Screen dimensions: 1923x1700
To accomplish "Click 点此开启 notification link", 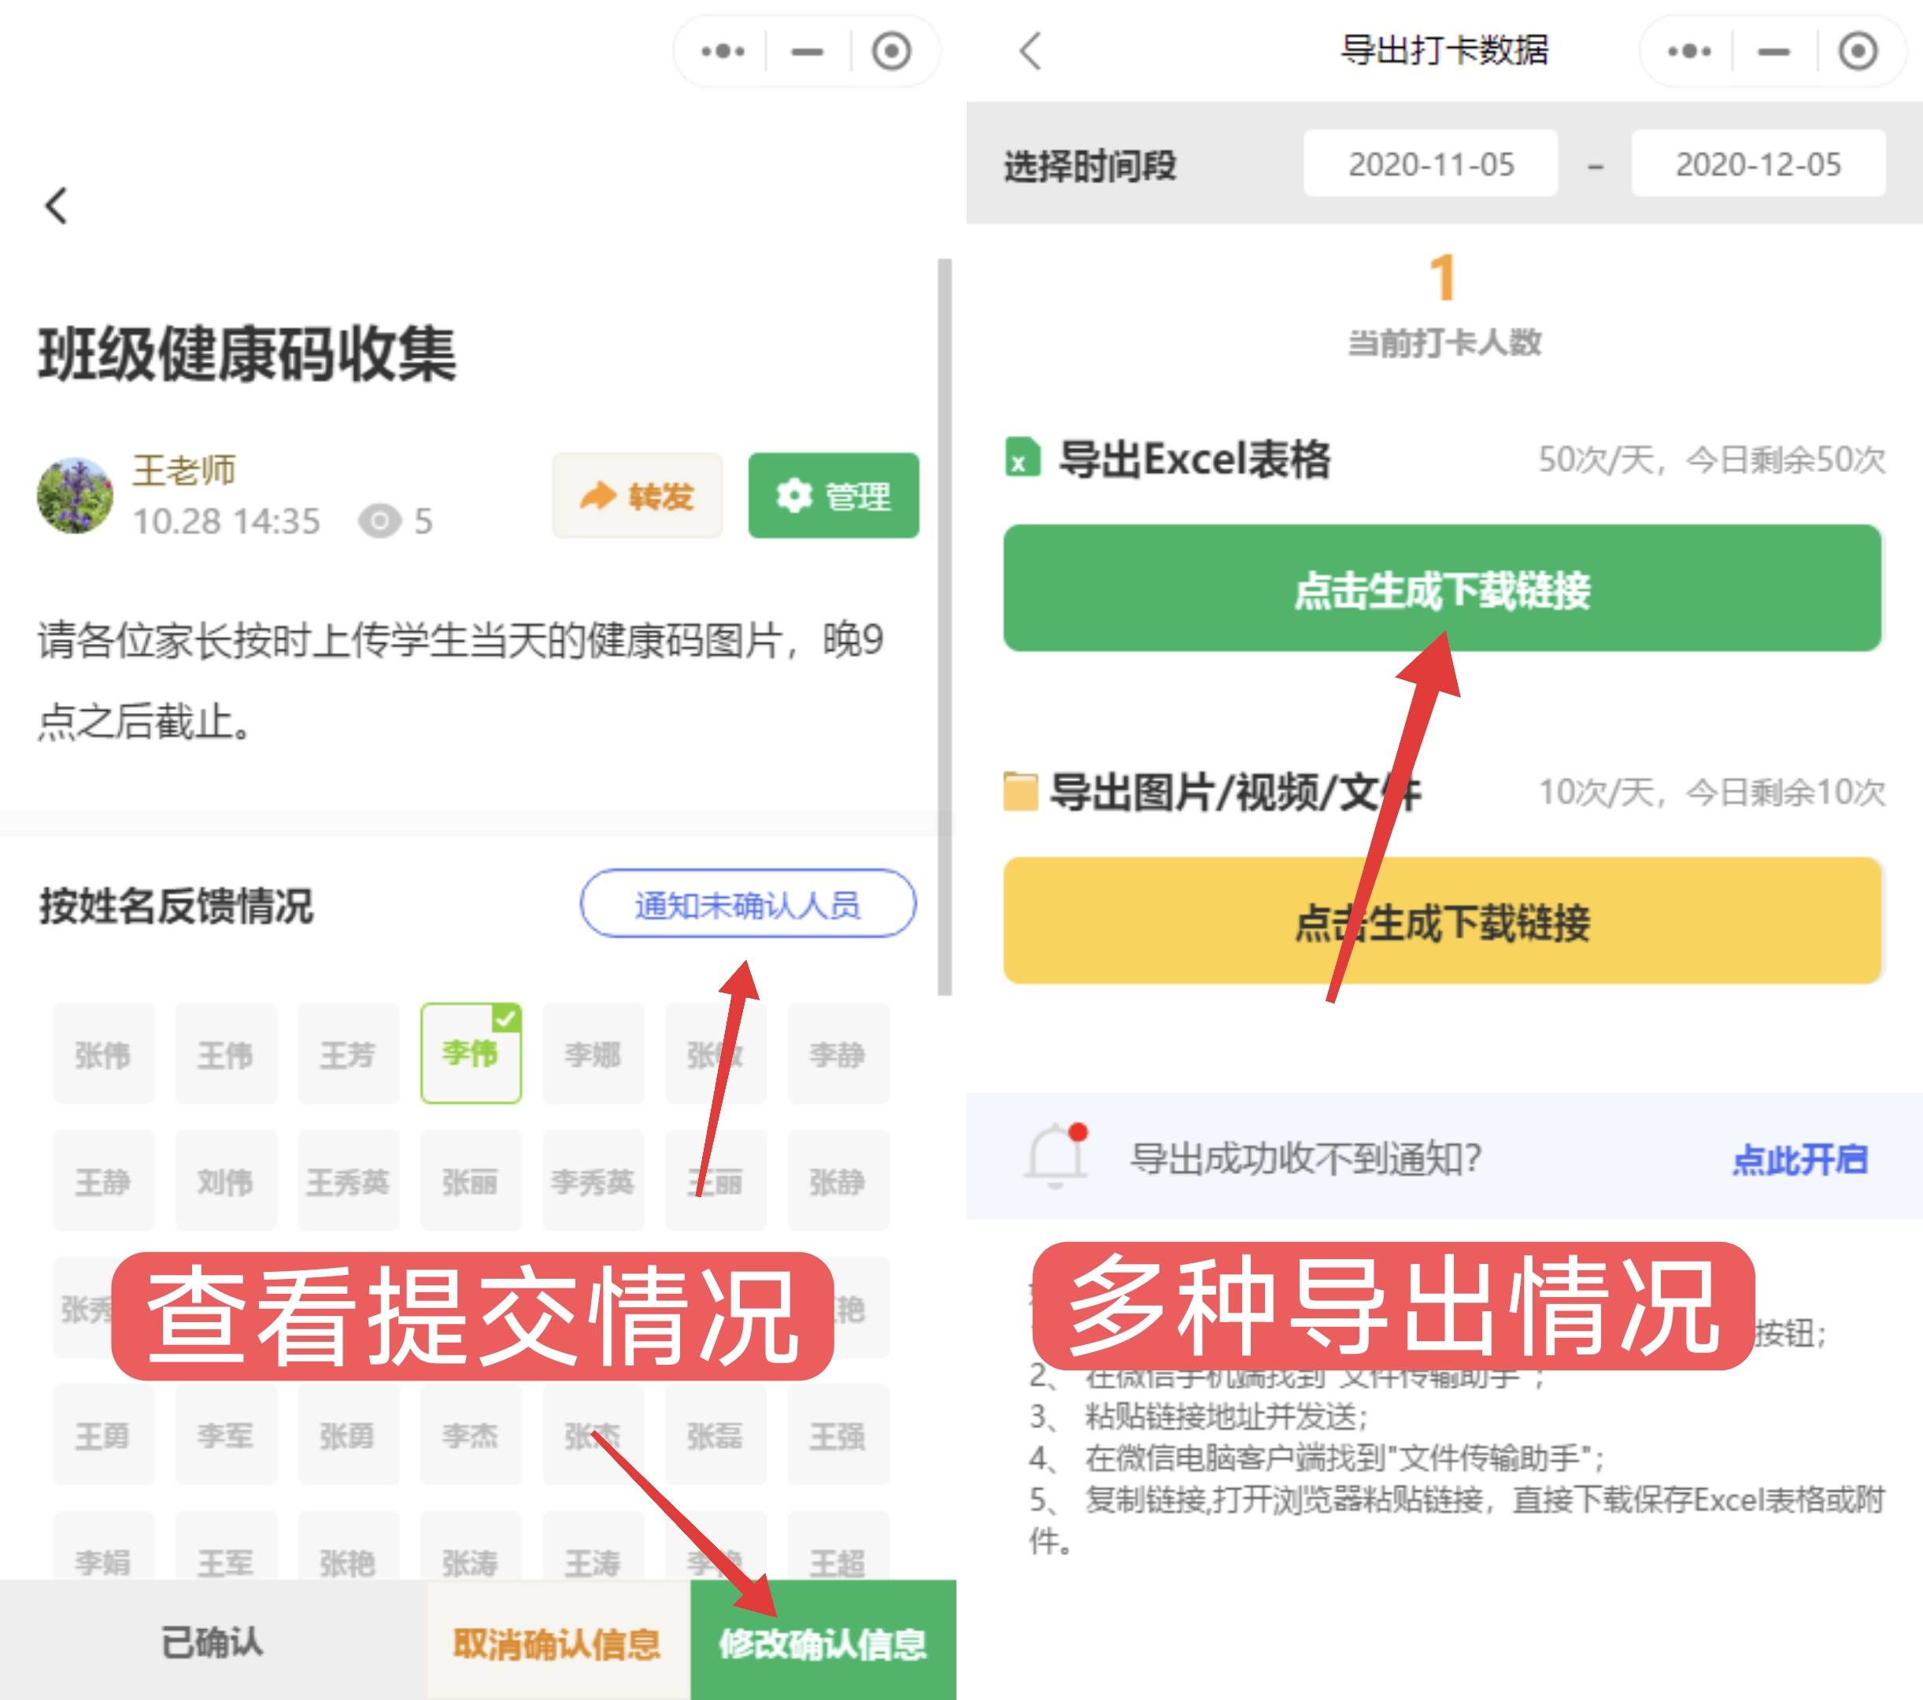I will point(1799,1159).
